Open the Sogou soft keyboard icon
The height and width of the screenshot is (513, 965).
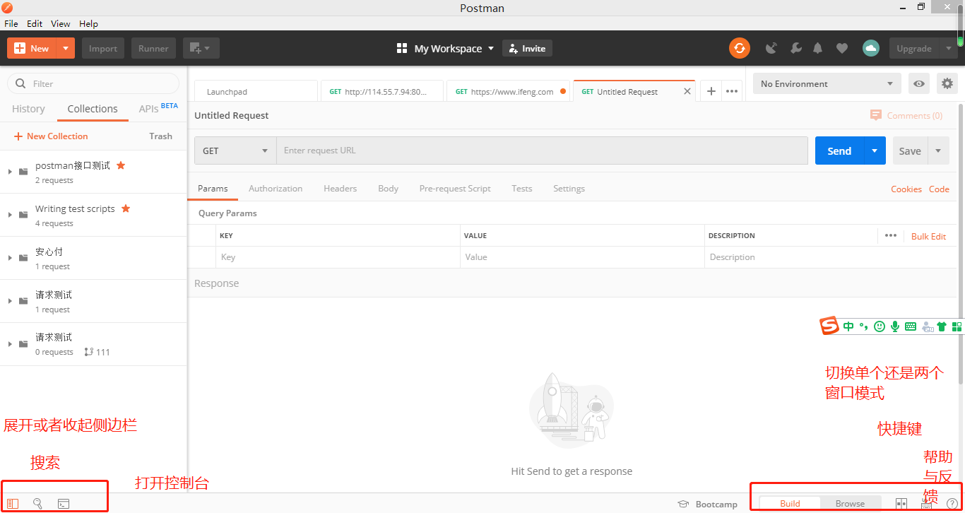click(911, 326)
